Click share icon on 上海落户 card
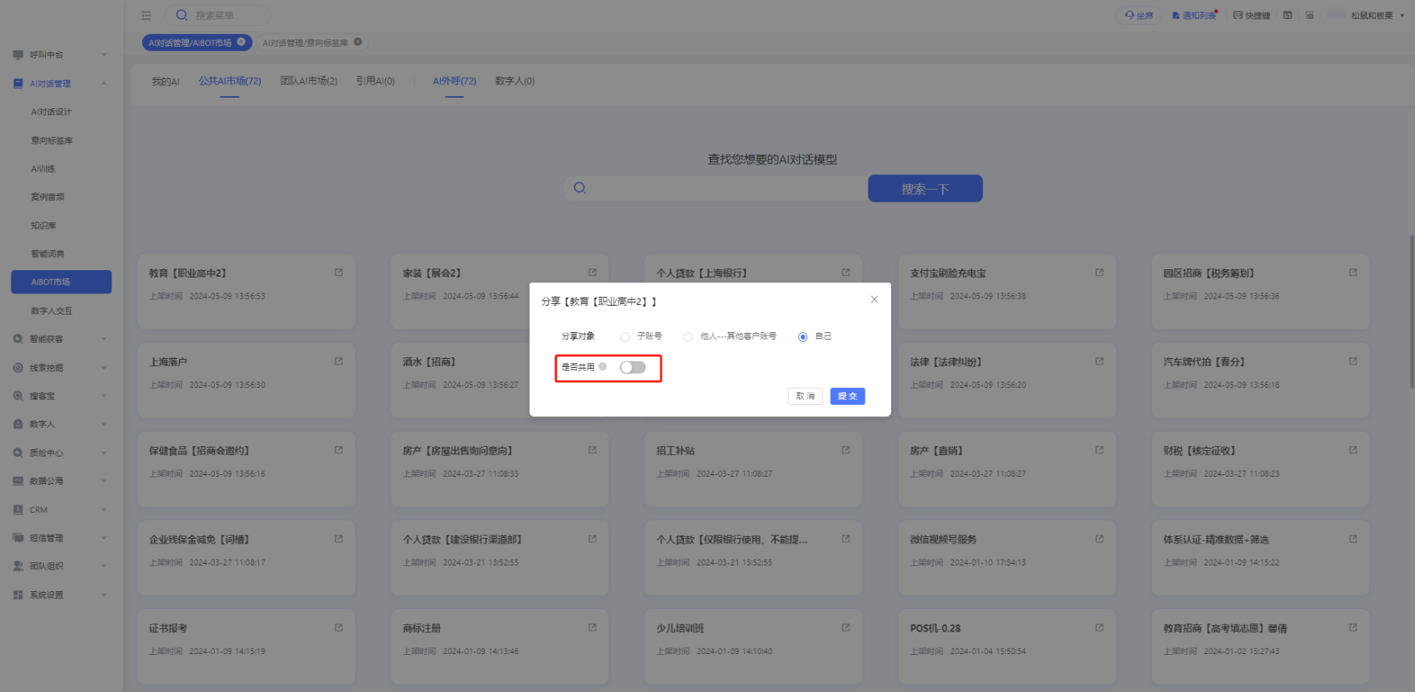Viewport: 1415px width, 692px height. 338,361
